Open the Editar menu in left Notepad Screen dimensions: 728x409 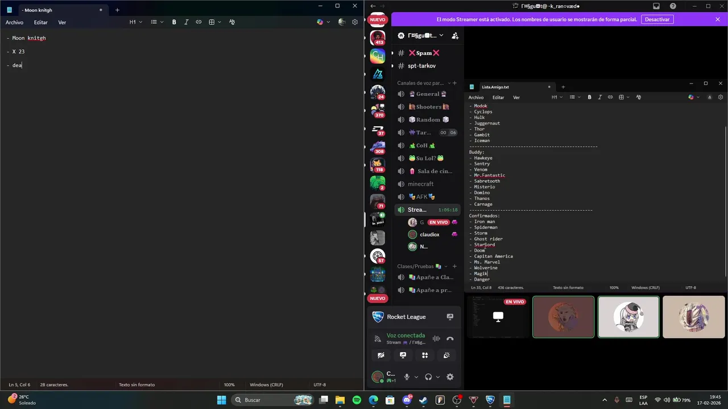[x=40, y=23]
